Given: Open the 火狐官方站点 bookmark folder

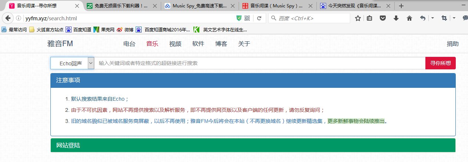Looking at the screenshot, I should point(46,30).
